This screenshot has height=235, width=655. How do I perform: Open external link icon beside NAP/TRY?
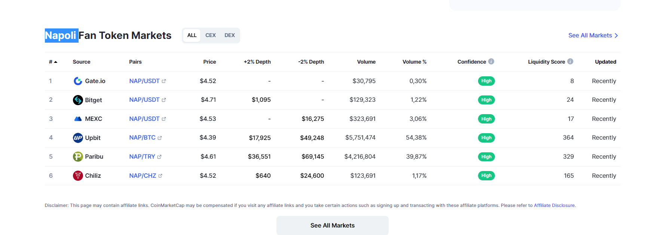[x=159, y=157]
